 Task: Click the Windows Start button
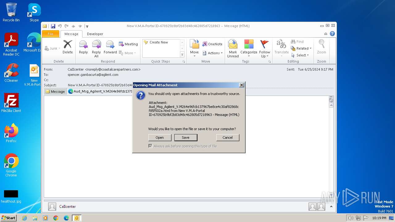coord(9,218)
